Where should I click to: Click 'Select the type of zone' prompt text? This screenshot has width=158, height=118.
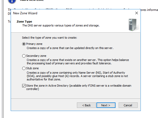49,38
